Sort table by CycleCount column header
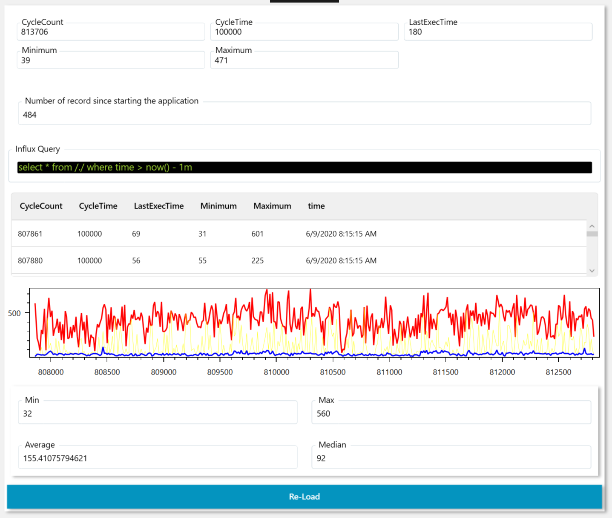 (x=41, y=206)
